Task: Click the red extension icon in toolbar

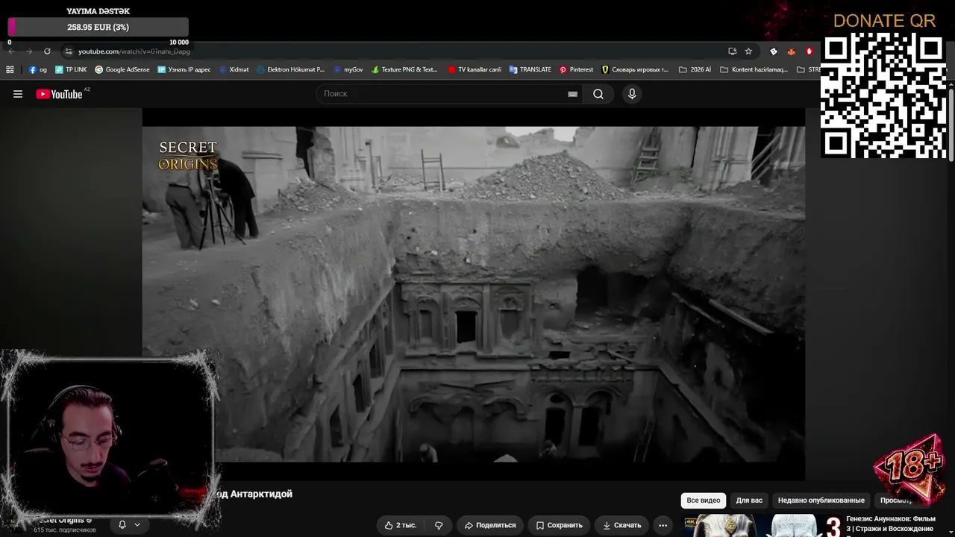Action: pyautogui.click(x=810, y=51)
